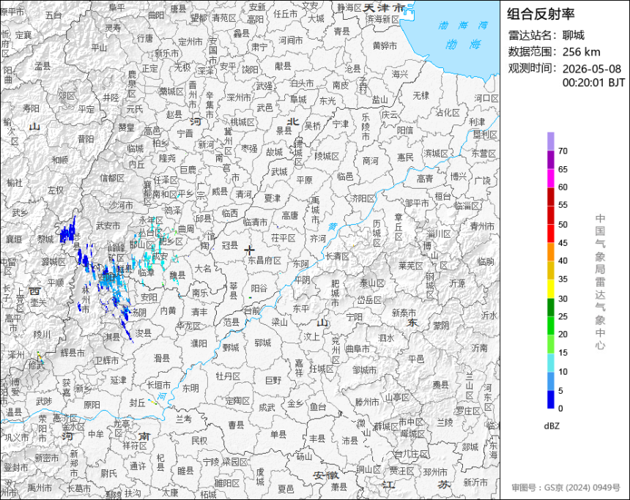Image resolution: width=630 pixels, height=500 pixels.
Task: Select the observation date 2026-05-08
Action: tap(591, 69)
